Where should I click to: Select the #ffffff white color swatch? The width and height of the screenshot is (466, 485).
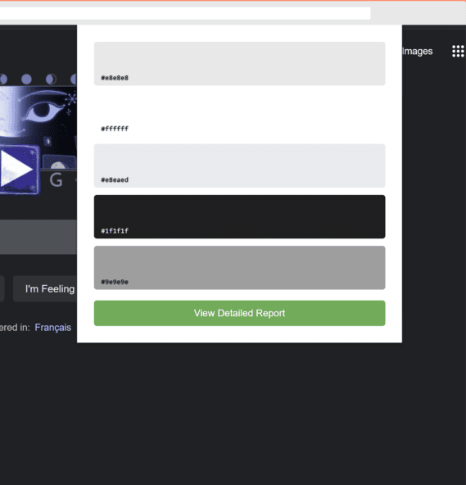point(240,115)
